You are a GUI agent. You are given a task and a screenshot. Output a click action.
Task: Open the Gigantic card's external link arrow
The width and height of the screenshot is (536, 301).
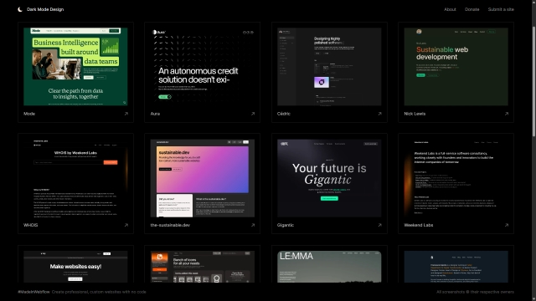(379, 225)
